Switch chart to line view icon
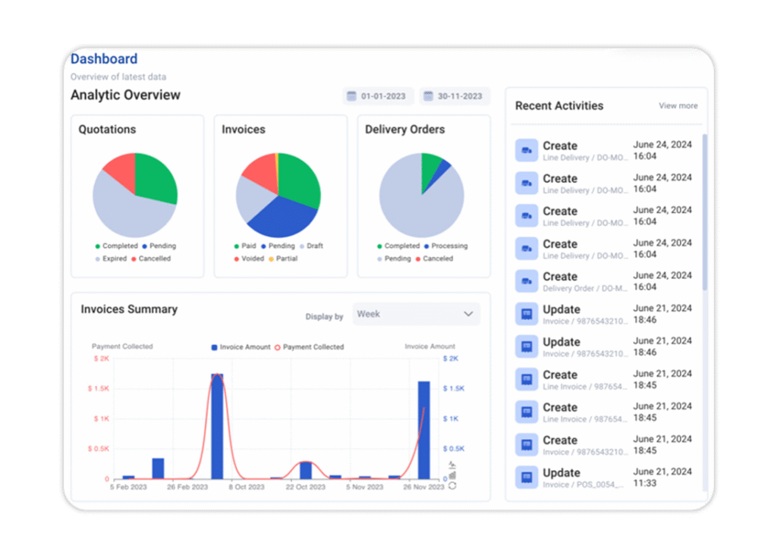The height and width of the screenshot is (558, 777). [452, 465]
